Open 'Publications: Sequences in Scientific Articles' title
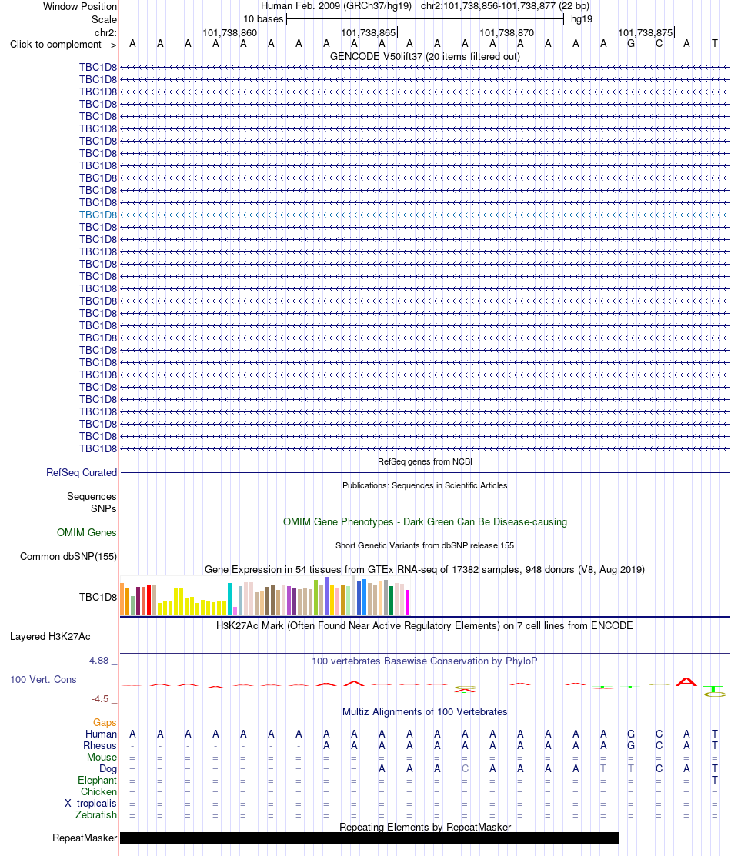 pos(425,486)
